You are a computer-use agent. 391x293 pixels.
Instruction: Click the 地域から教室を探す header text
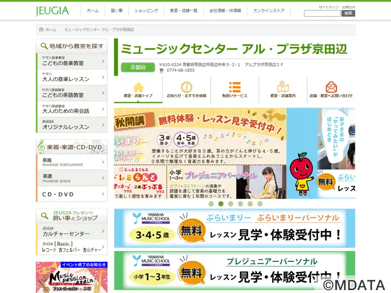76,46
